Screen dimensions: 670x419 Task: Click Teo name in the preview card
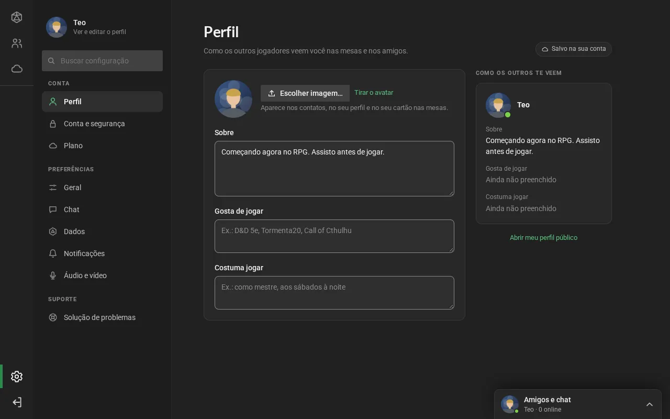523,105
